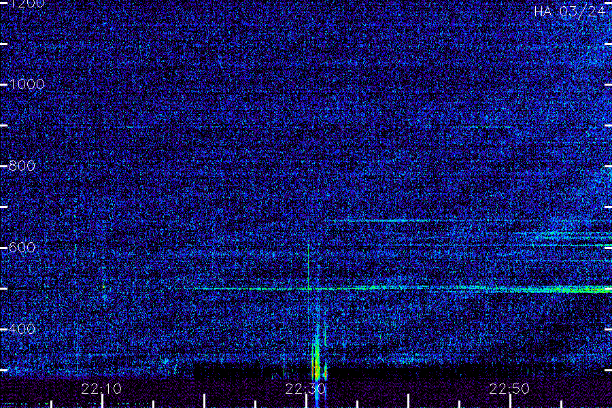This screenshot has height=408, width=612.
Task: Click the 1000 frequency axis label
Action: [27, 84]
